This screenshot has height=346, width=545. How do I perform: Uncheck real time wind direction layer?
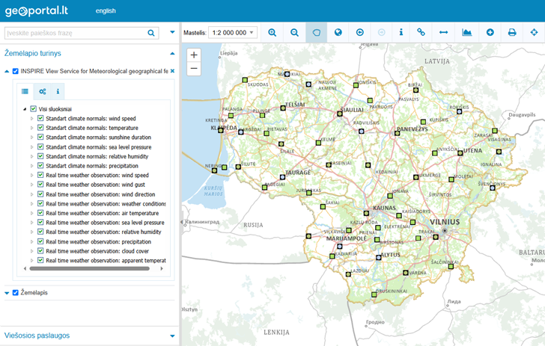point(40,194)
